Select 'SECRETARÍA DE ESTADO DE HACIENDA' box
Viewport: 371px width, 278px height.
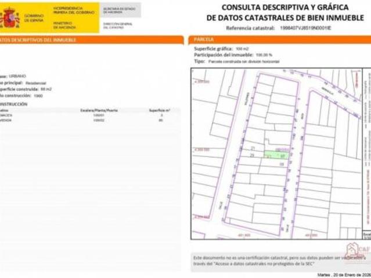[120, 10]
